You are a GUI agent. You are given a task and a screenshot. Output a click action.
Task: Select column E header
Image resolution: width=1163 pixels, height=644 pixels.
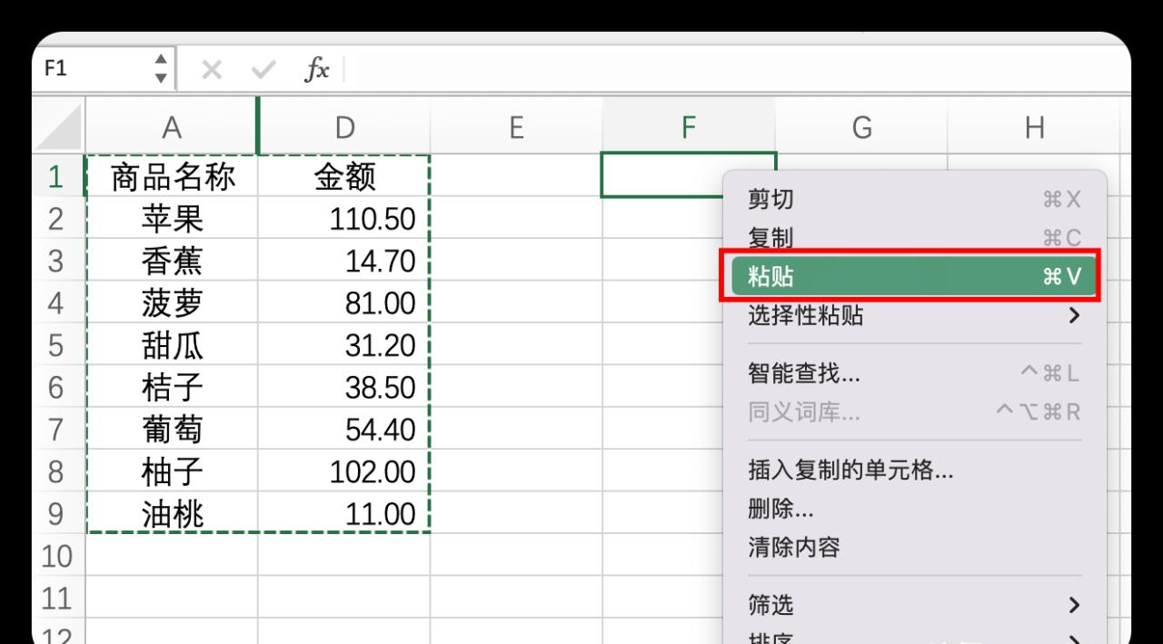(x=516, y=128)
